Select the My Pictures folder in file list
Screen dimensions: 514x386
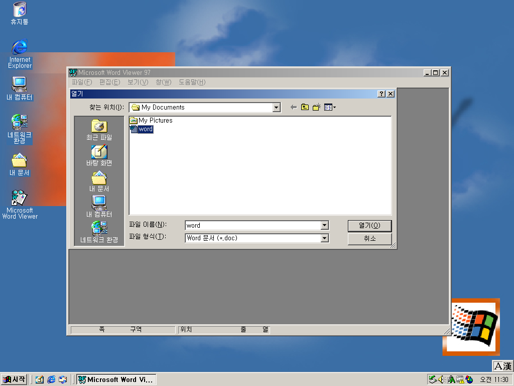151,121
